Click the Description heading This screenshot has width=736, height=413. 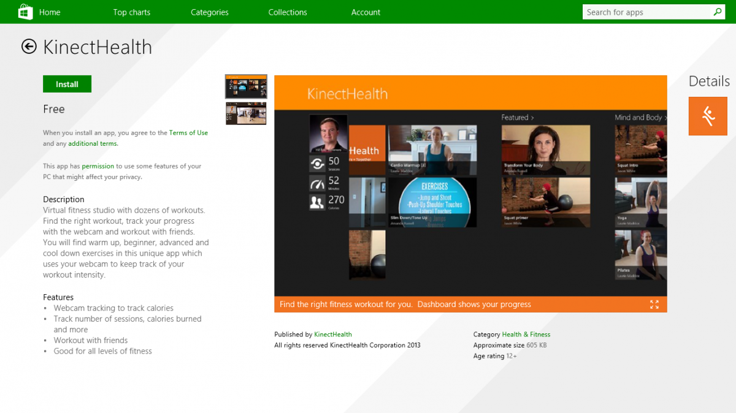click(x=64, y=199)
